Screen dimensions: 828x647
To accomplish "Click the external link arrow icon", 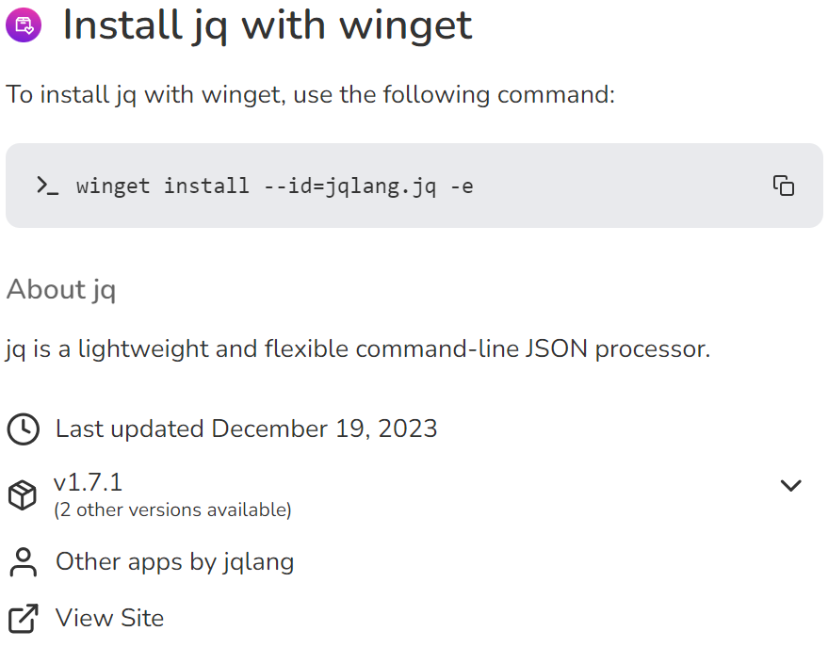I will pos(23,619).
